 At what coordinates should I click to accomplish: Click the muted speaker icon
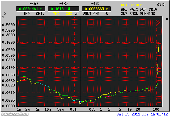coord(164,5)
